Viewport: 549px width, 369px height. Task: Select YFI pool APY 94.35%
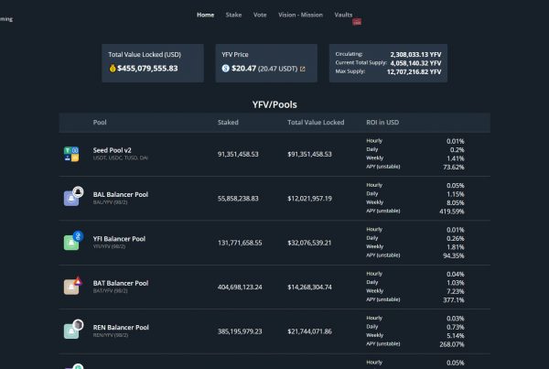tap(454, 255)
